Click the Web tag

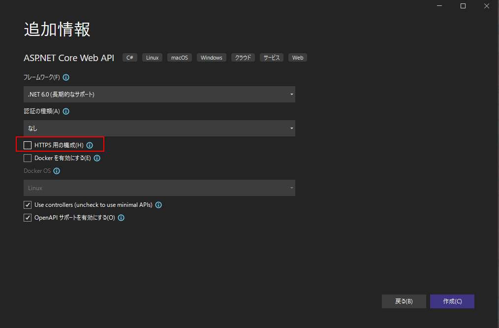pyautogui.click(x=298, y=58)
